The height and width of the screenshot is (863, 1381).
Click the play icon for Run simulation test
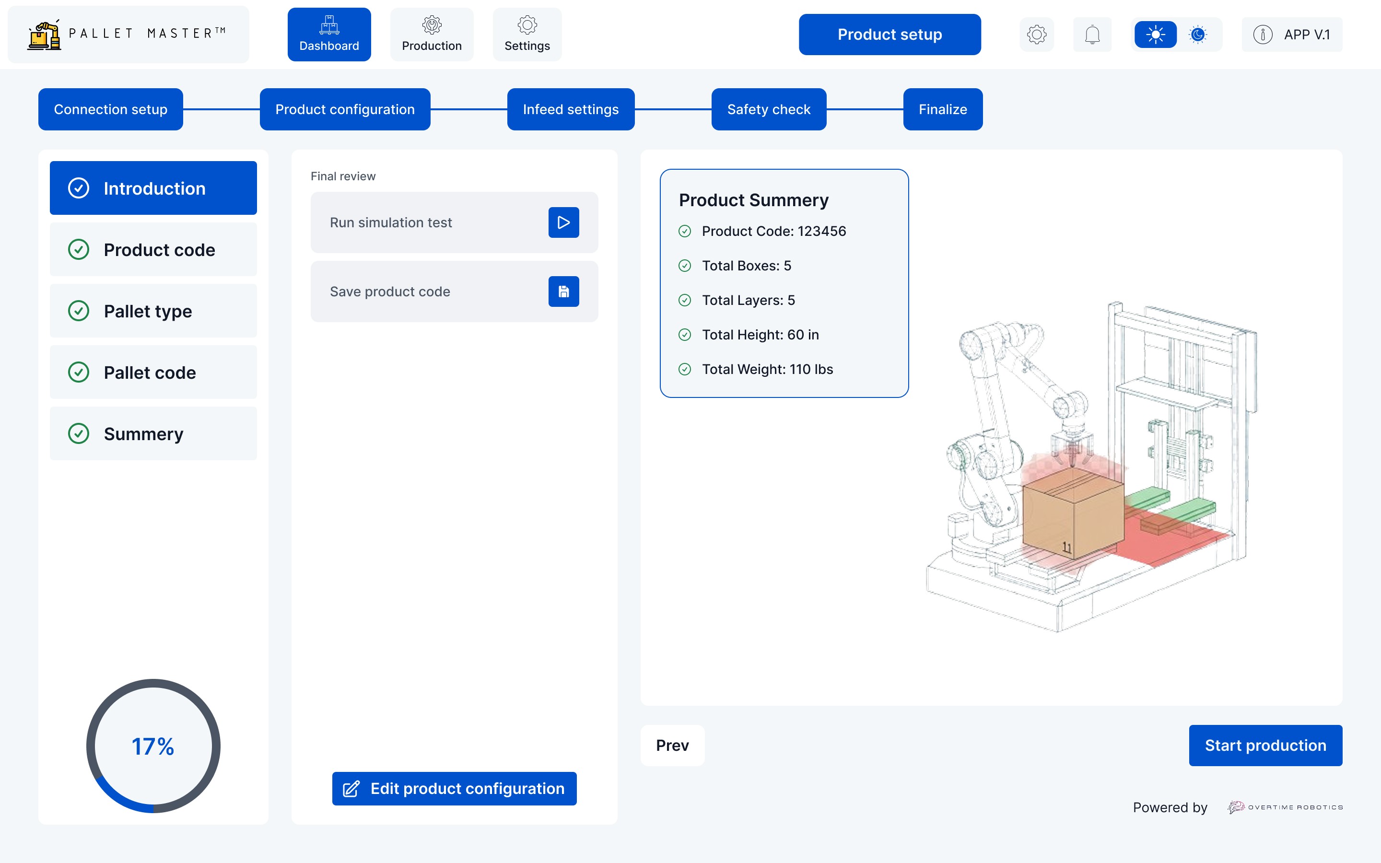click(x=563, y=222)
